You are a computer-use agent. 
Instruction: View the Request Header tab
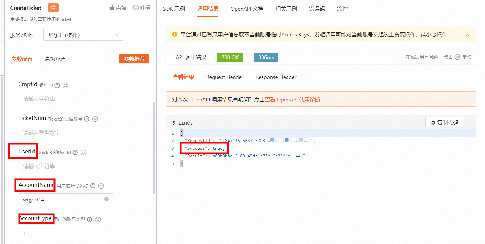[x=225, y=77]
